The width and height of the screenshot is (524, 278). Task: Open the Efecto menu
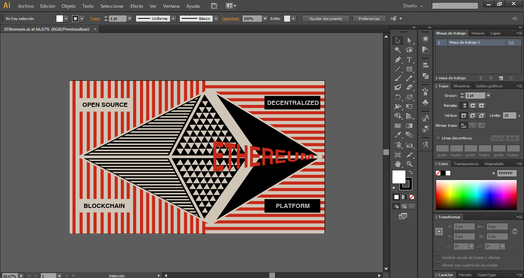pos(137,6)
